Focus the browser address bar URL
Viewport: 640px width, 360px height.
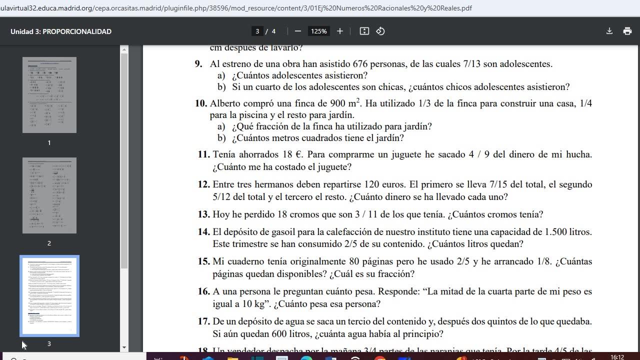point(236,8)
